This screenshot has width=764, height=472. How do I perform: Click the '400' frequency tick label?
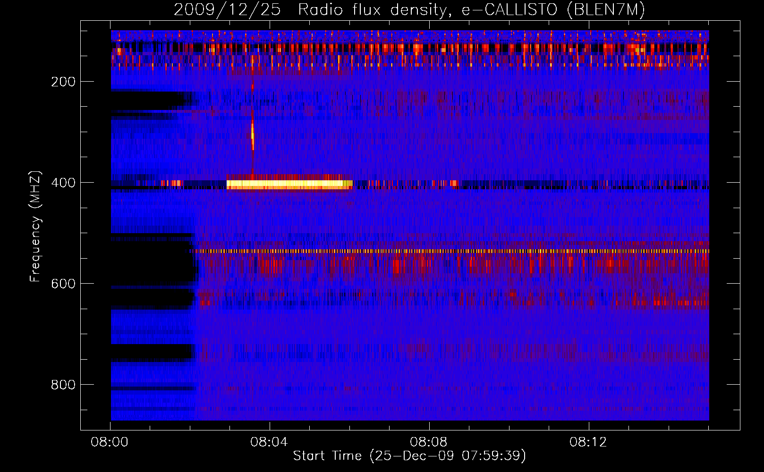(63, 183)
